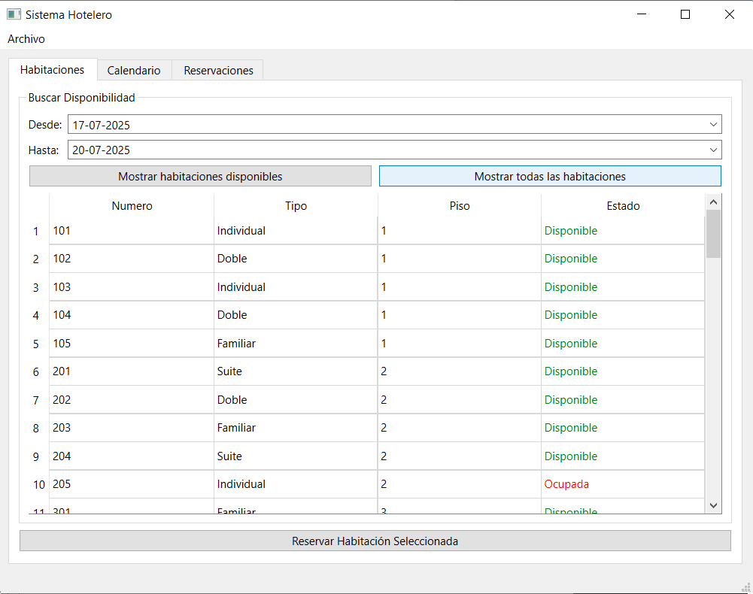753x594 pixels.
Task: Click Mostrar habitaciones disponibles button
Action: coord(200,176)
